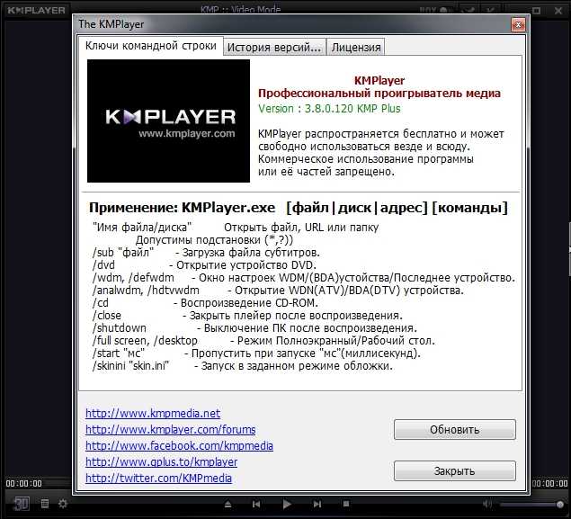
Task: Click the /skinini "skin.ini" command line
Action: (x=243, y=366)
